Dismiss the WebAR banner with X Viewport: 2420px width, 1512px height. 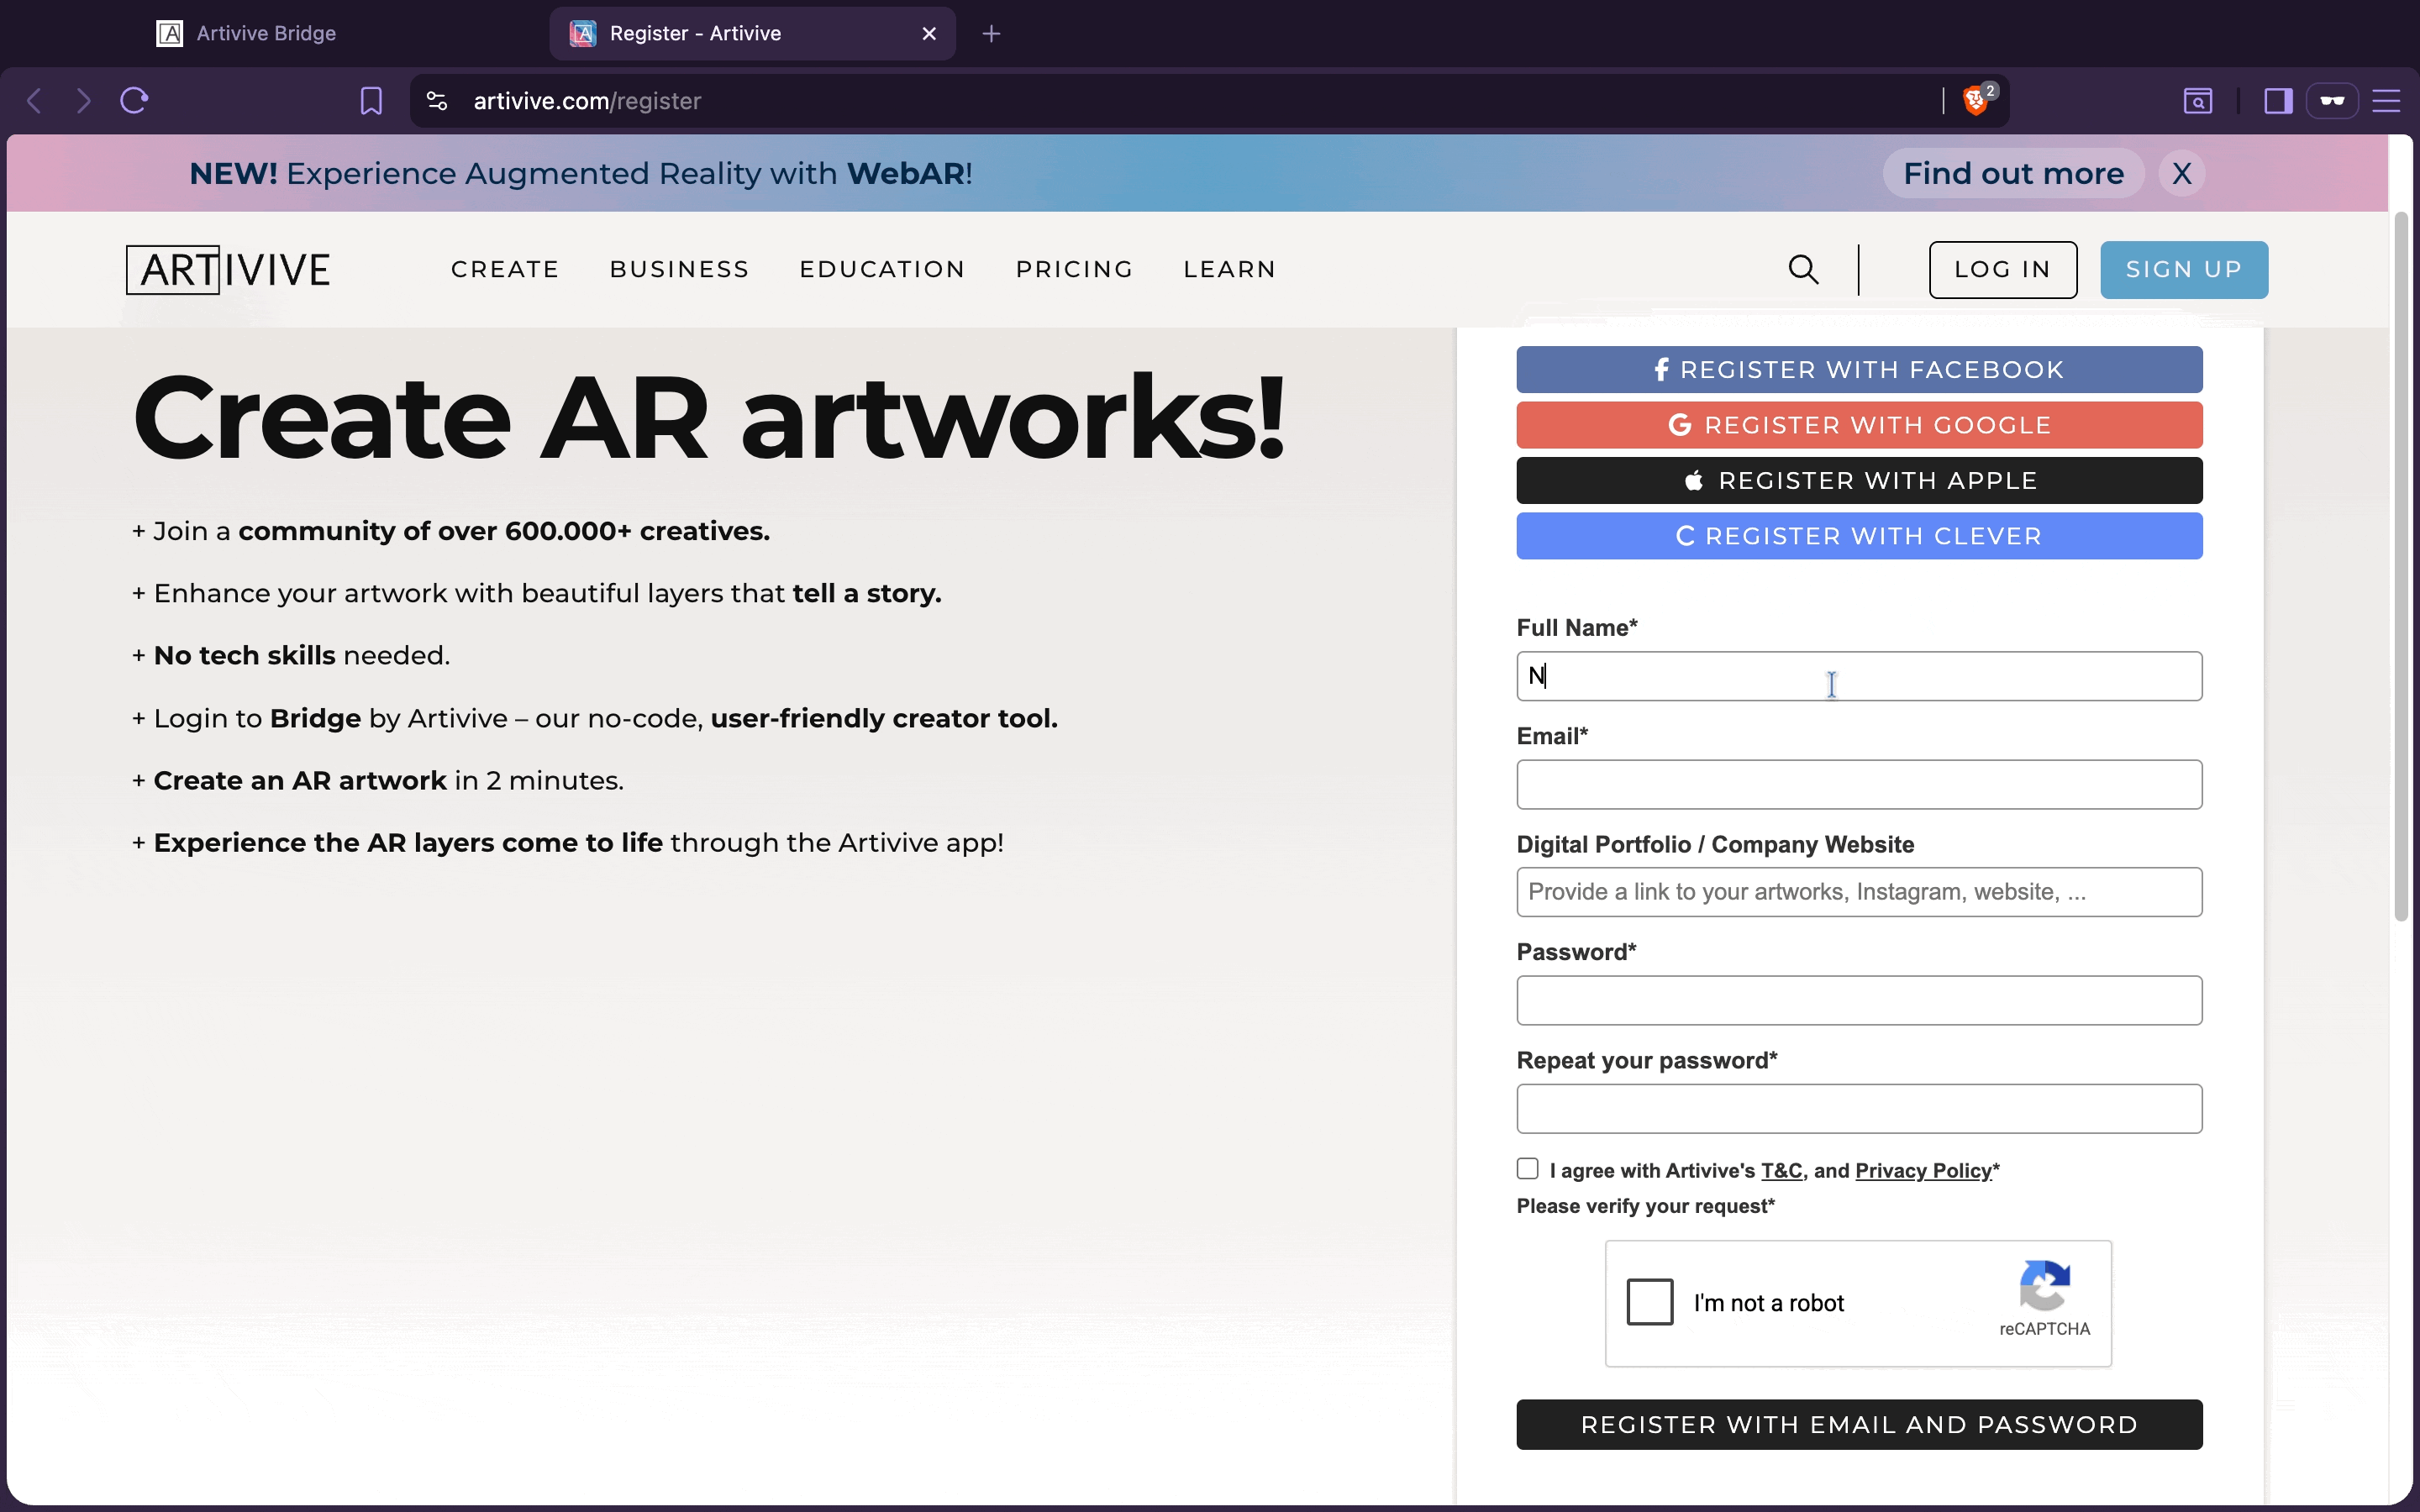pos(2181,173)
